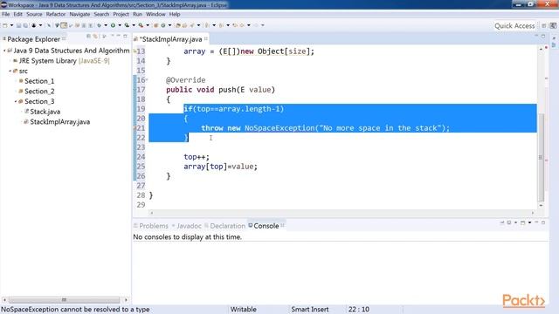Click the Quick Access search field
Viewport: 559px width, 314px height.
[514, 25]
